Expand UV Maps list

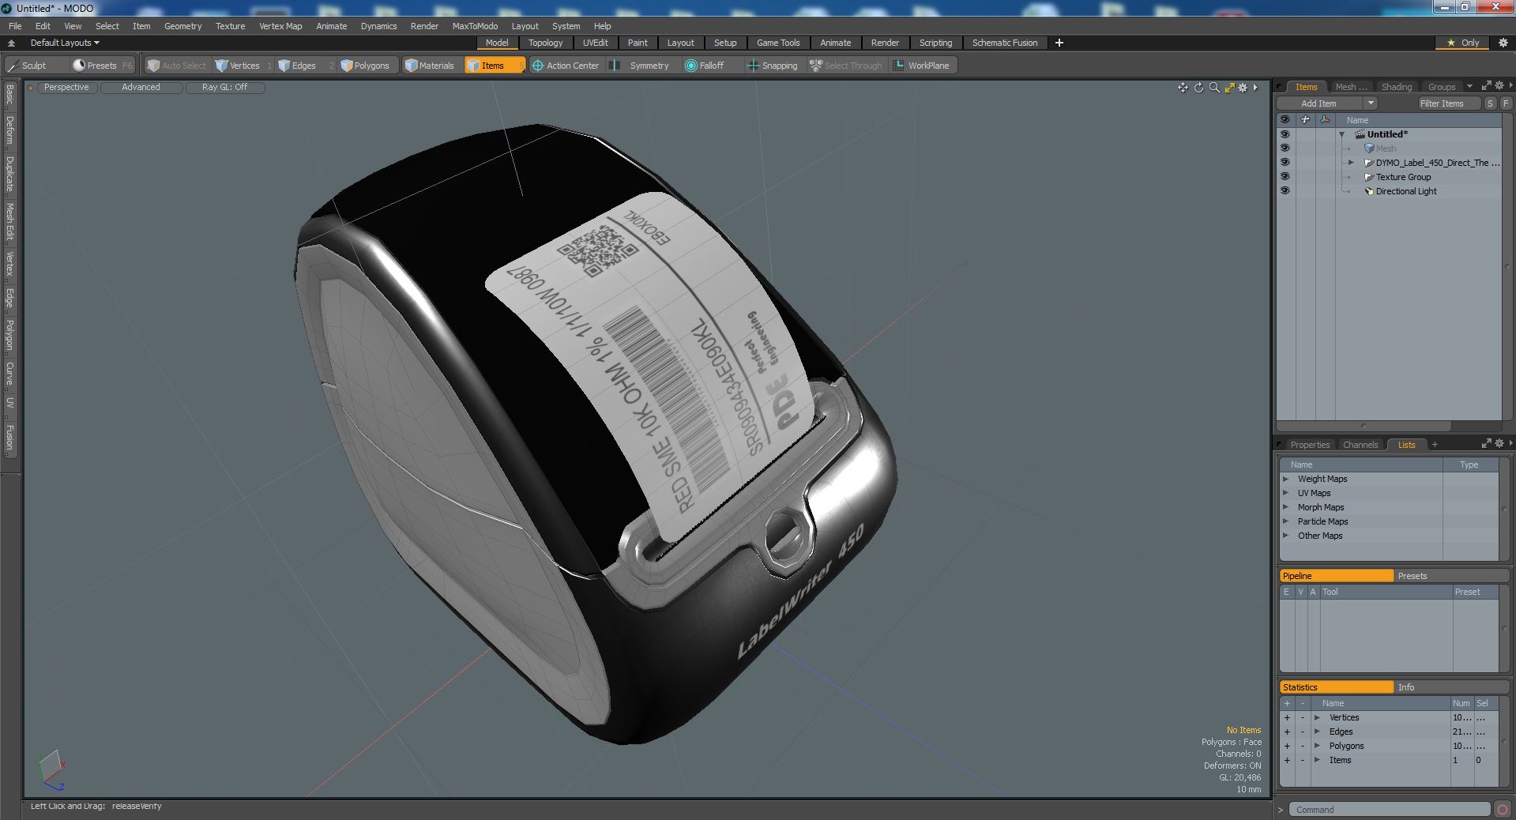pyautogui.click(x=1285, y=493)
